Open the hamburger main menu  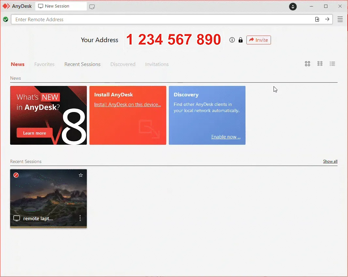[x=340, y=19]
